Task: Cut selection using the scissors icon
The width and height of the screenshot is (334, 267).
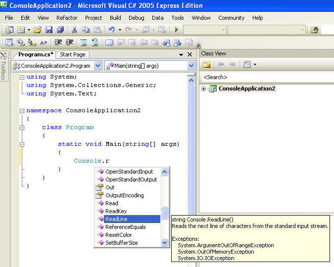Action: tap(74, 30)
